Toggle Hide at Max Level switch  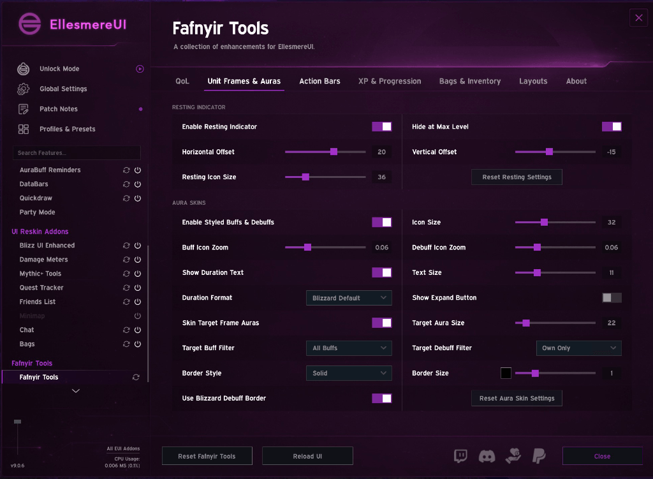[612, 127]
